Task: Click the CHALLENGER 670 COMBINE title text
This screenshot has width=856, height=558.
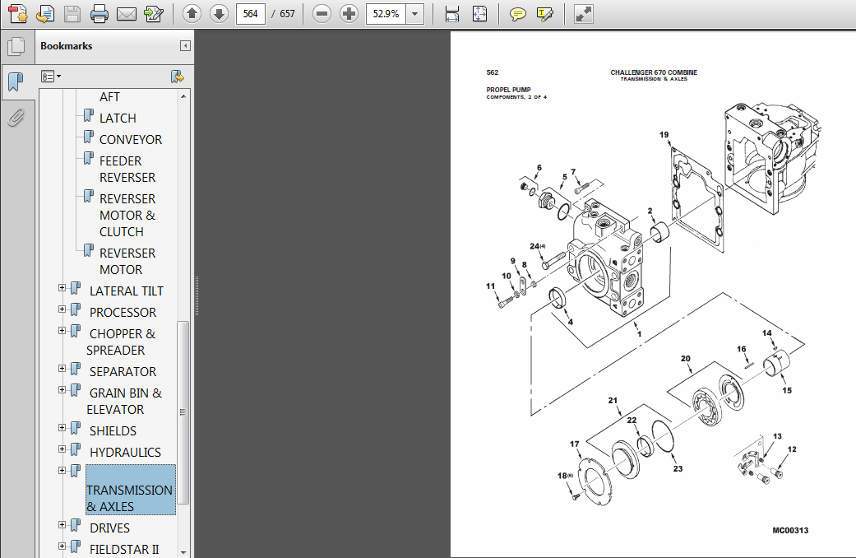Action: pyautogui.click(x=654, y=72)
